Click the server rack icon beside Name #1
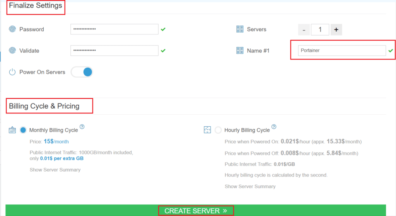Image resolution: width=396 pixels, height=216 pixels. [240, 51]
